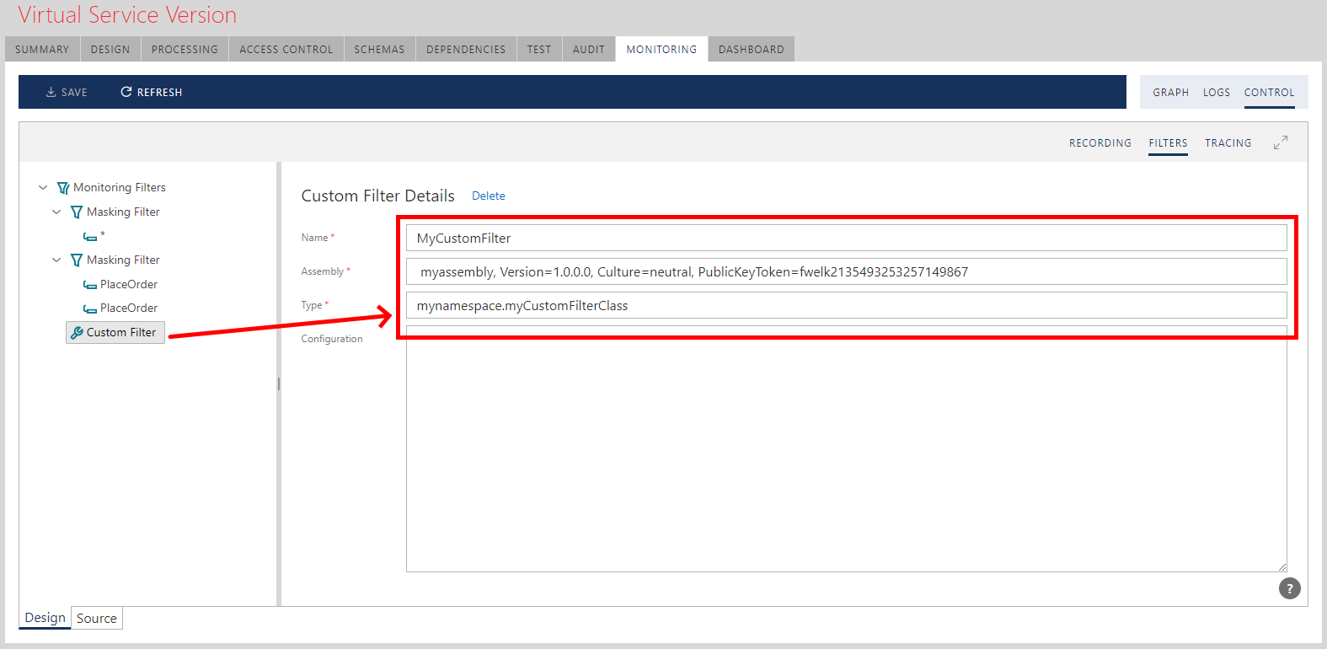Open the Tracing sub-tab
1327x649 pixels.
tap(1228, 143)
